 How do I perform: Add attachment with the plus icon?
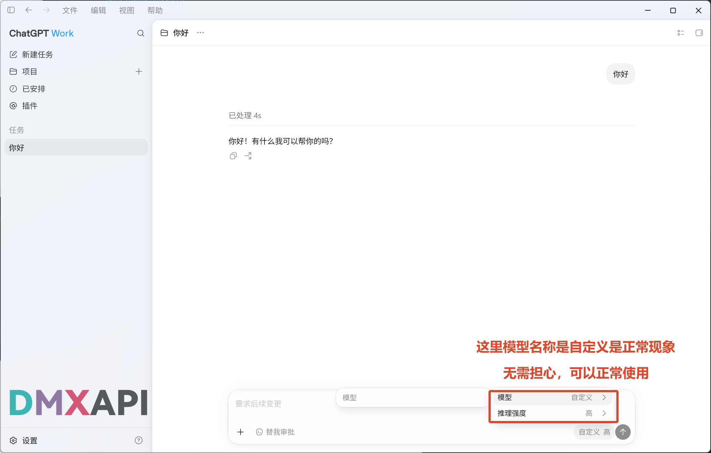241,432
